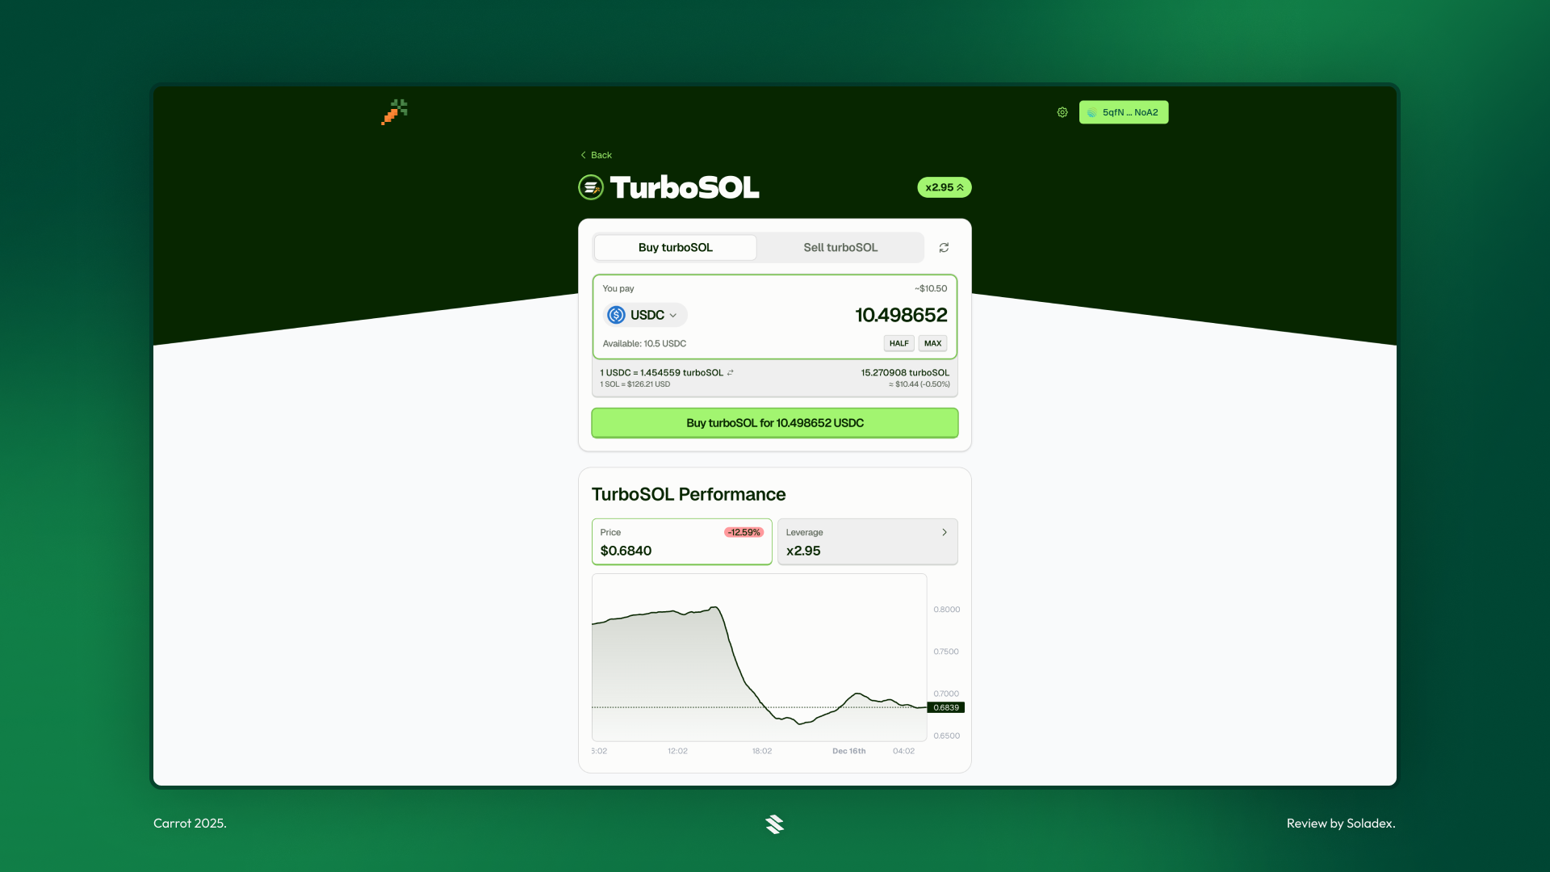Select the Buy turboSOL tab
Viewport: 1550px width, 872px height.
675,248
